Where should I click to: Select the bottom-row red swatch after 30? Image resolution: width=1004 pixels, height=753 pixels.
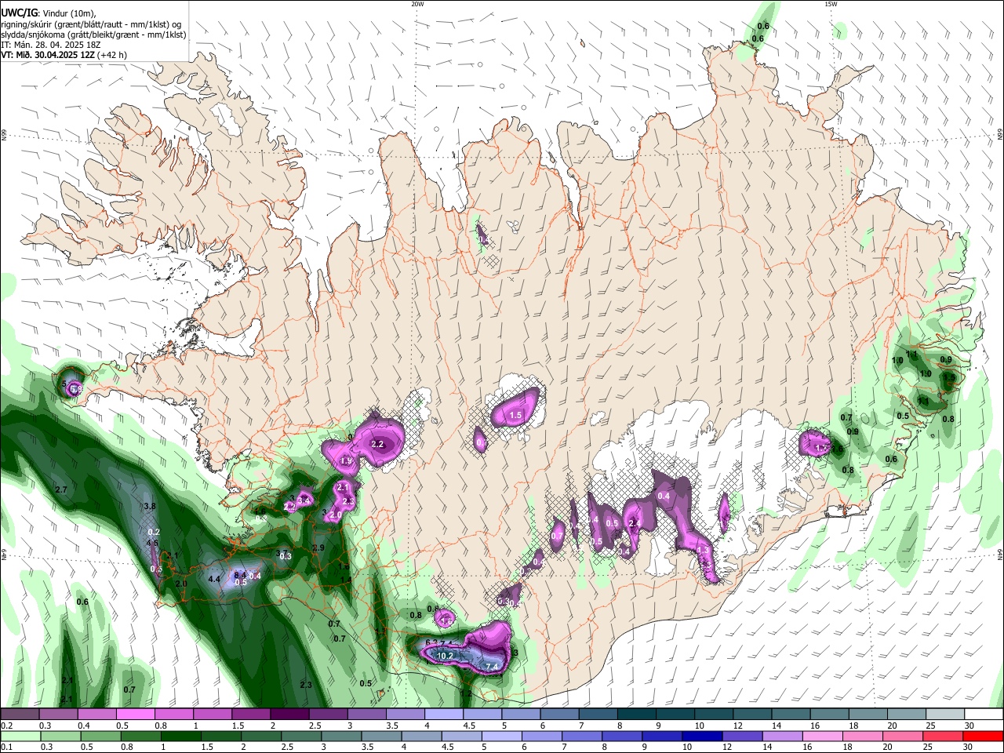(x=983, y=736)
